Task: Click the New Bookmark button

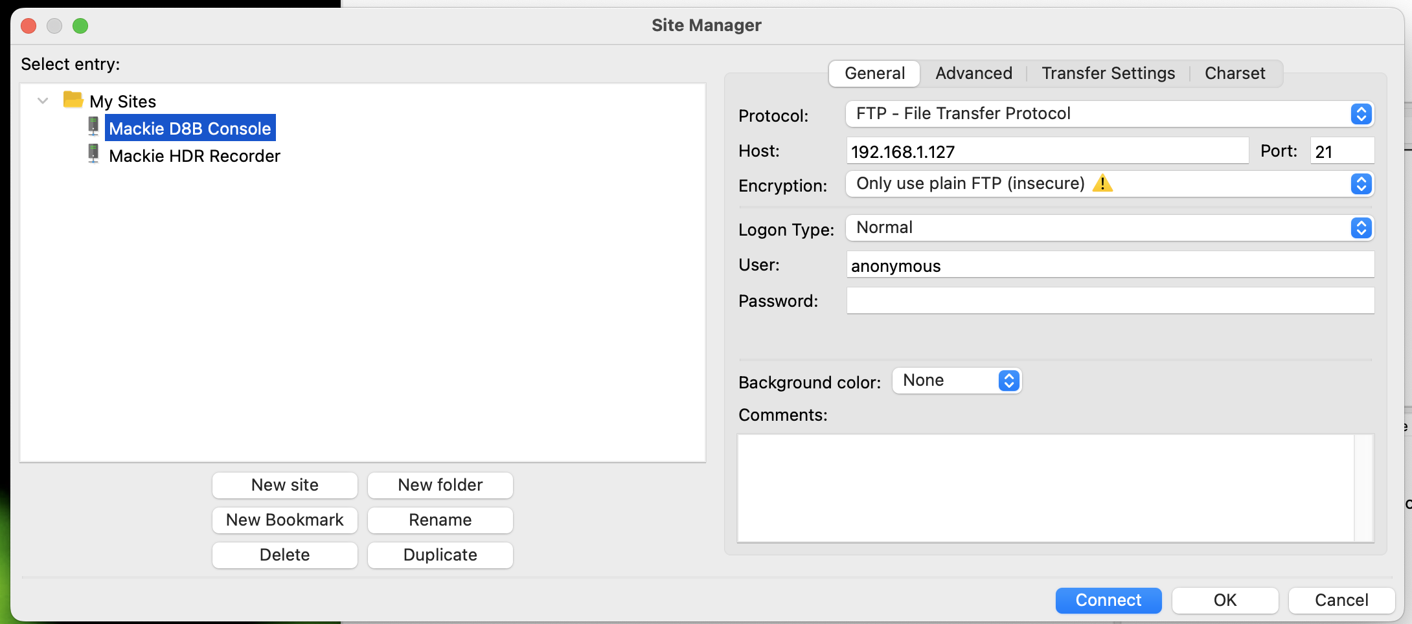Action: coord(285,520)
